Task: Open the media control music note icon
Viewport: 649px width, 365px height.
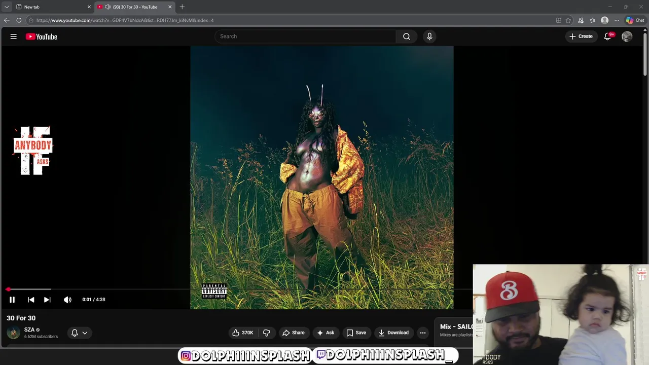Action: pyautogui.click(x=581, y=20)
